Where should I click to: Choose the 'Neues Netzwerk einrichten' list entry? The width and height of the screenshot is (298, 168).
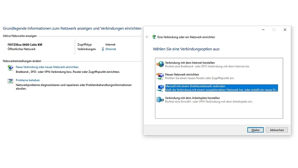pyautogui.click(x=182, y=74)
